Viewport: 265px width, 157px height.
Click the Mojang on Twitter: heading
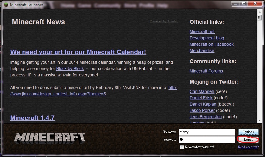pyautogui.click(x=214, y=82)
